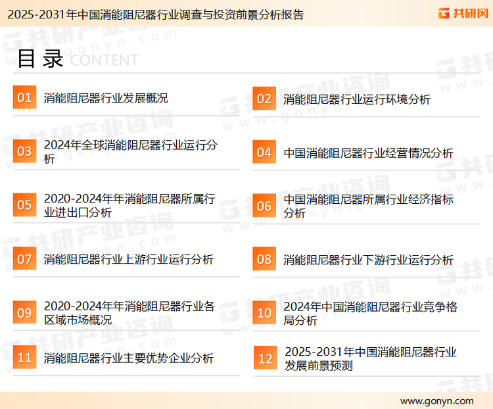
Task: Click the CONTENT subtitle text
Action: pos(104,60)
